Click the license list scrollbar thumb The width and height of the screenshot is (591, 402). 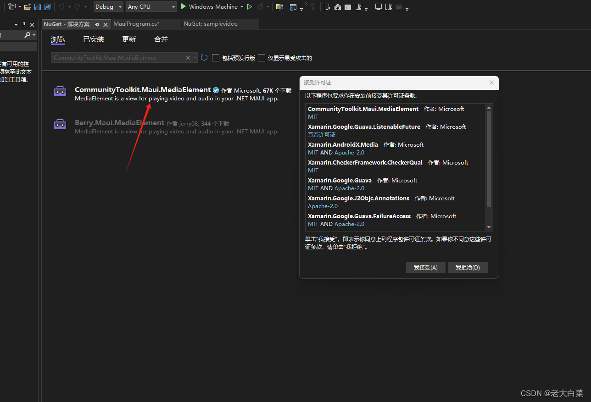[489, 159]
